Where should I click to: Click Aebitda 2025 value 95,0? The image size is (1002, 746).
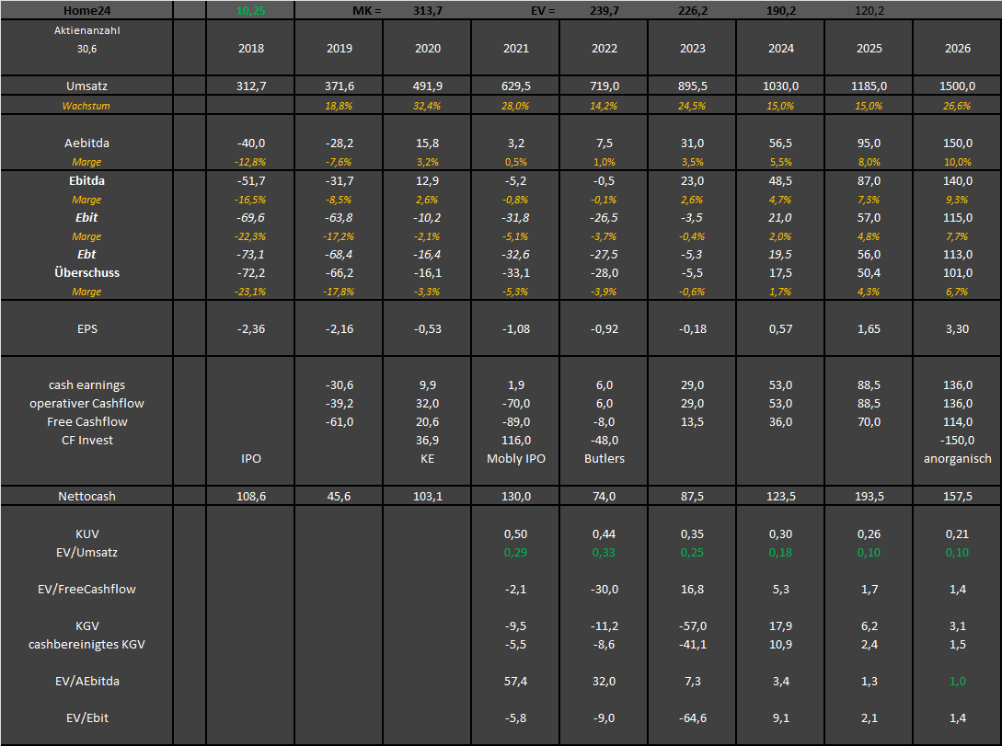click(x=870, y=143)
